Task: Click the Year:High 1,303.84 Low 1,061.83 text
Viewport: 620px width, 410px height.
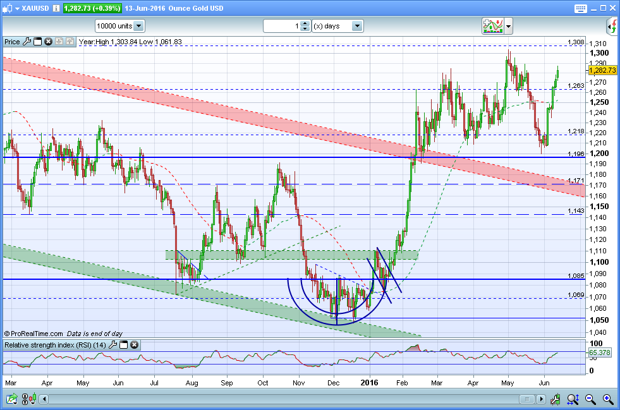Action: pyautogui.click(x=130, y=42)
